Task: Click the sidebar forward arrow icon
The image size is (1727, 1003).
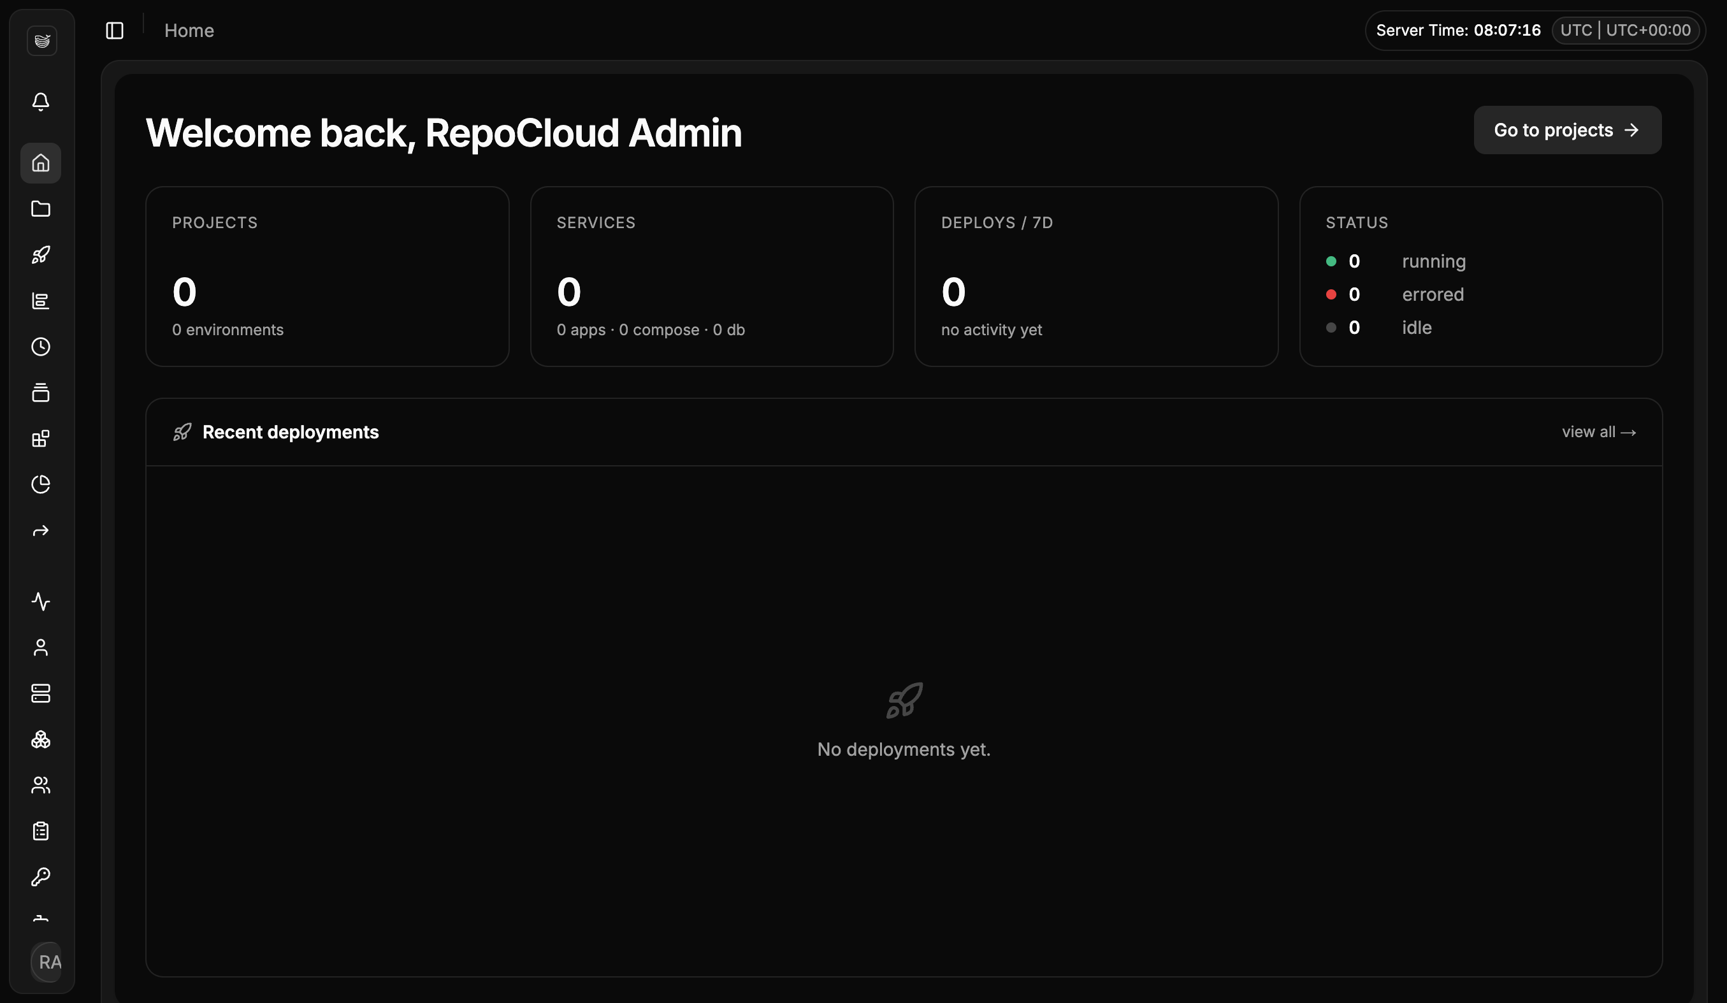Action: (x=40, y=531)
